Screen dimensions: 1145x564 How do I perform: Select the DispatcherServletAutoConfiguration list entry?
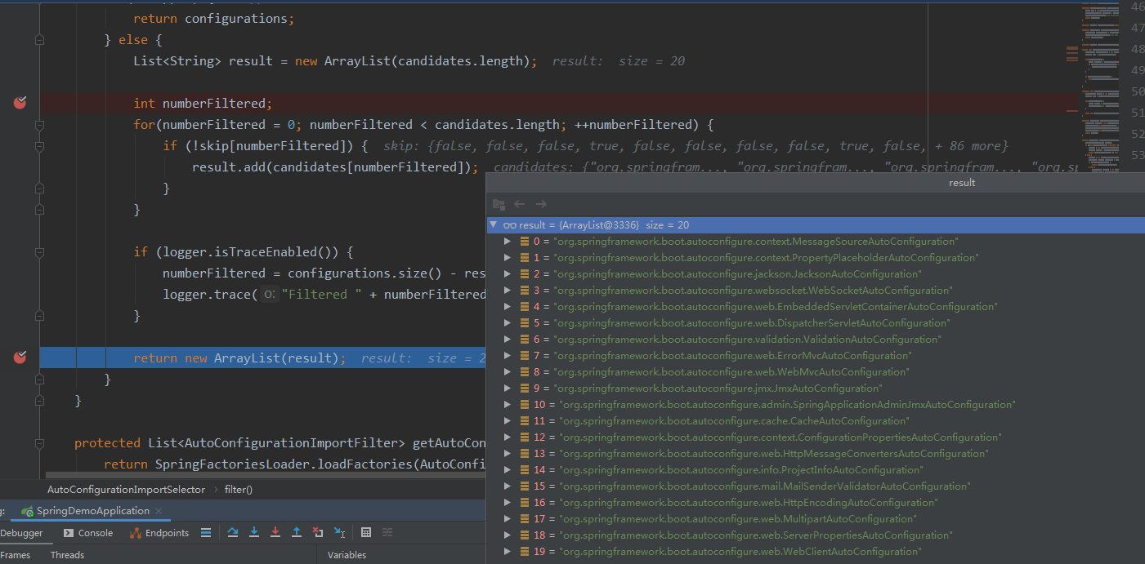[x=815, y=323]
